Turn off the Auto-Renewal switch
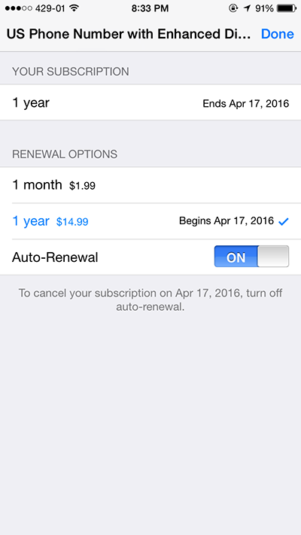The width and height of the screenshot is (301, 535). (x=251, y=257)
